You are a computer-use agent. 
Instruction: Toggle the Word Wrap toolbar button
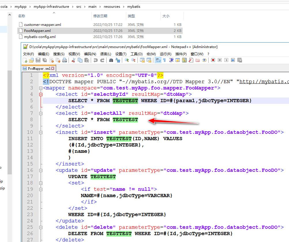158,60
